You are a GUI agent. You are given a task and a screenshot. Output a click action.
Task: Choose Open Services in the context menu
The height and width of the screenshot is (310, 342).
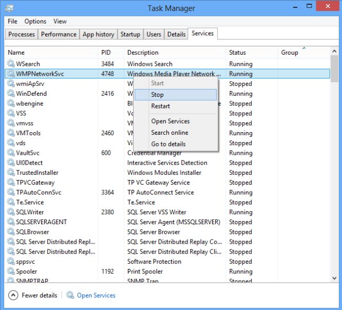[176, 121]
